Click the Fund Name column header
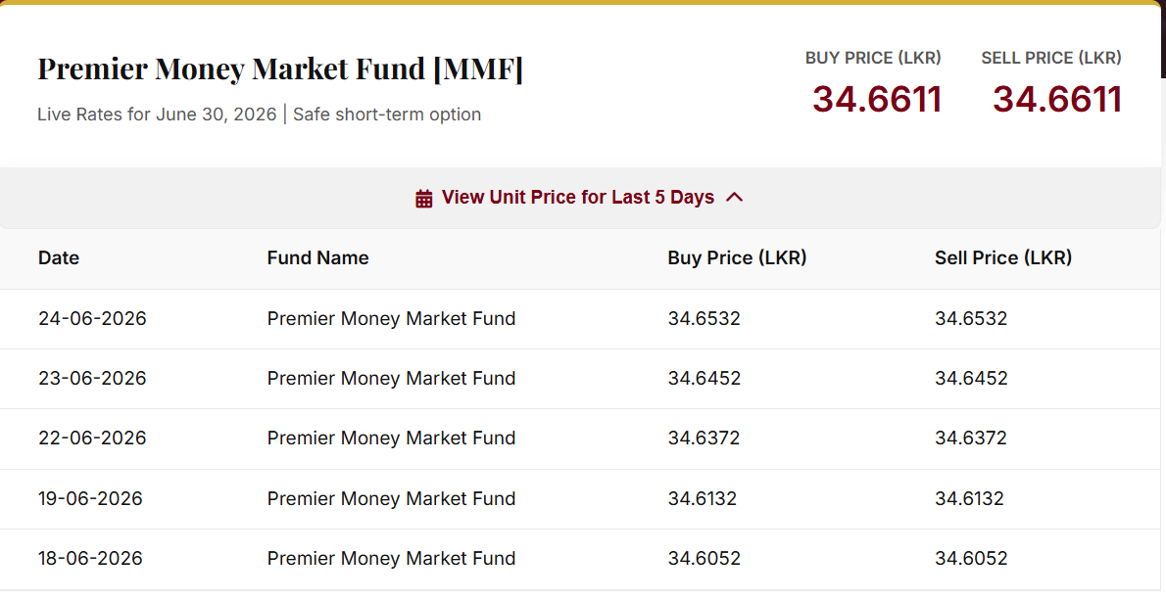 (317, 257)
